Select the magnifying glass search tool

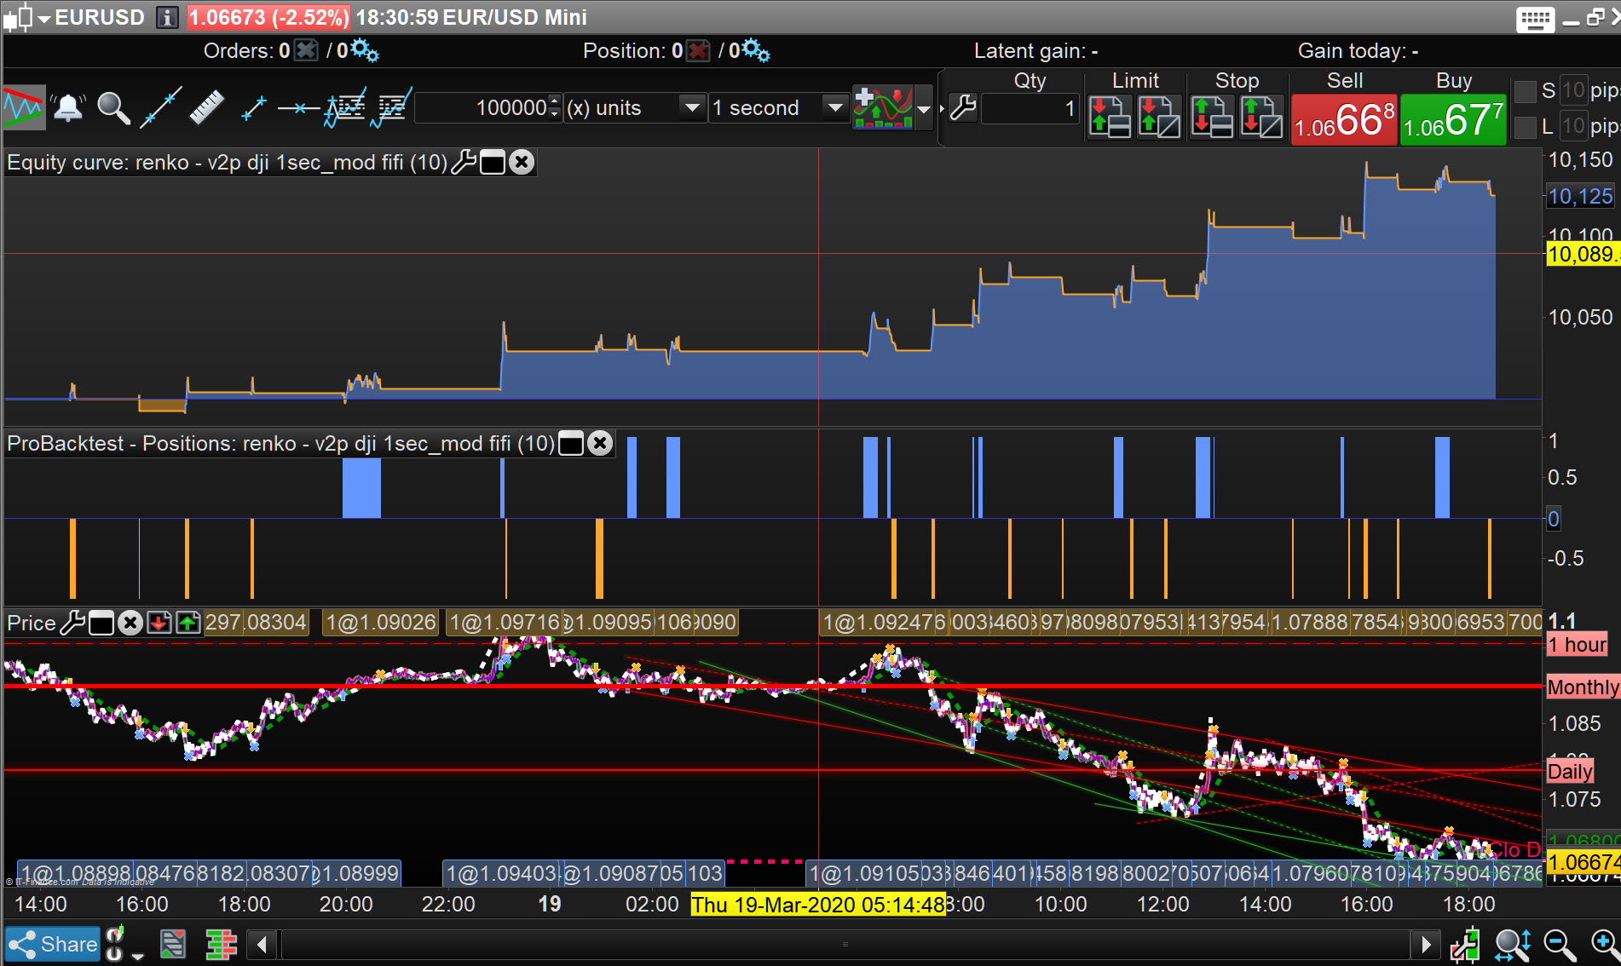point(112,108)
